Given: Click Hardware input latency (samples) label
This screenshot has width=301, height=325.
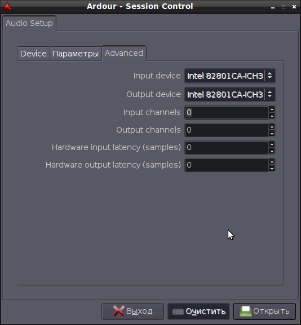Looking at the screenshot, I should coord(116,148).
